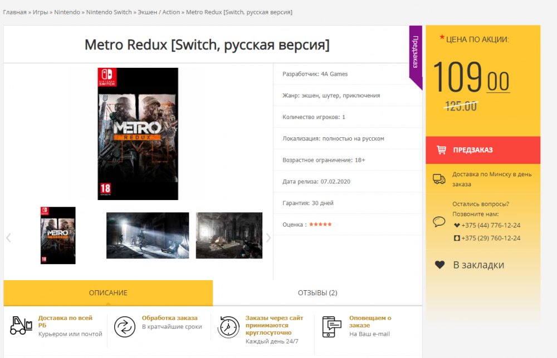Click the 24-hour clock icon
This screenshot has height=358, width=557.
click(228, 326)
